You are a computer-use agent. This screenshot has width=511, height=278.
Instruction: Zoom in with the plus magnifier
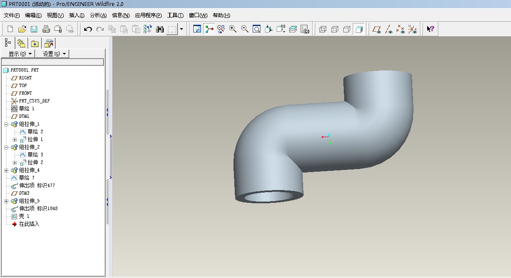click(233, 29)
